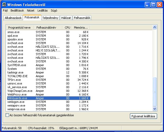This screenshot has height=132, width=164.
Task: Select svchost.exe using 14 104 K
Action: point(49,43)
